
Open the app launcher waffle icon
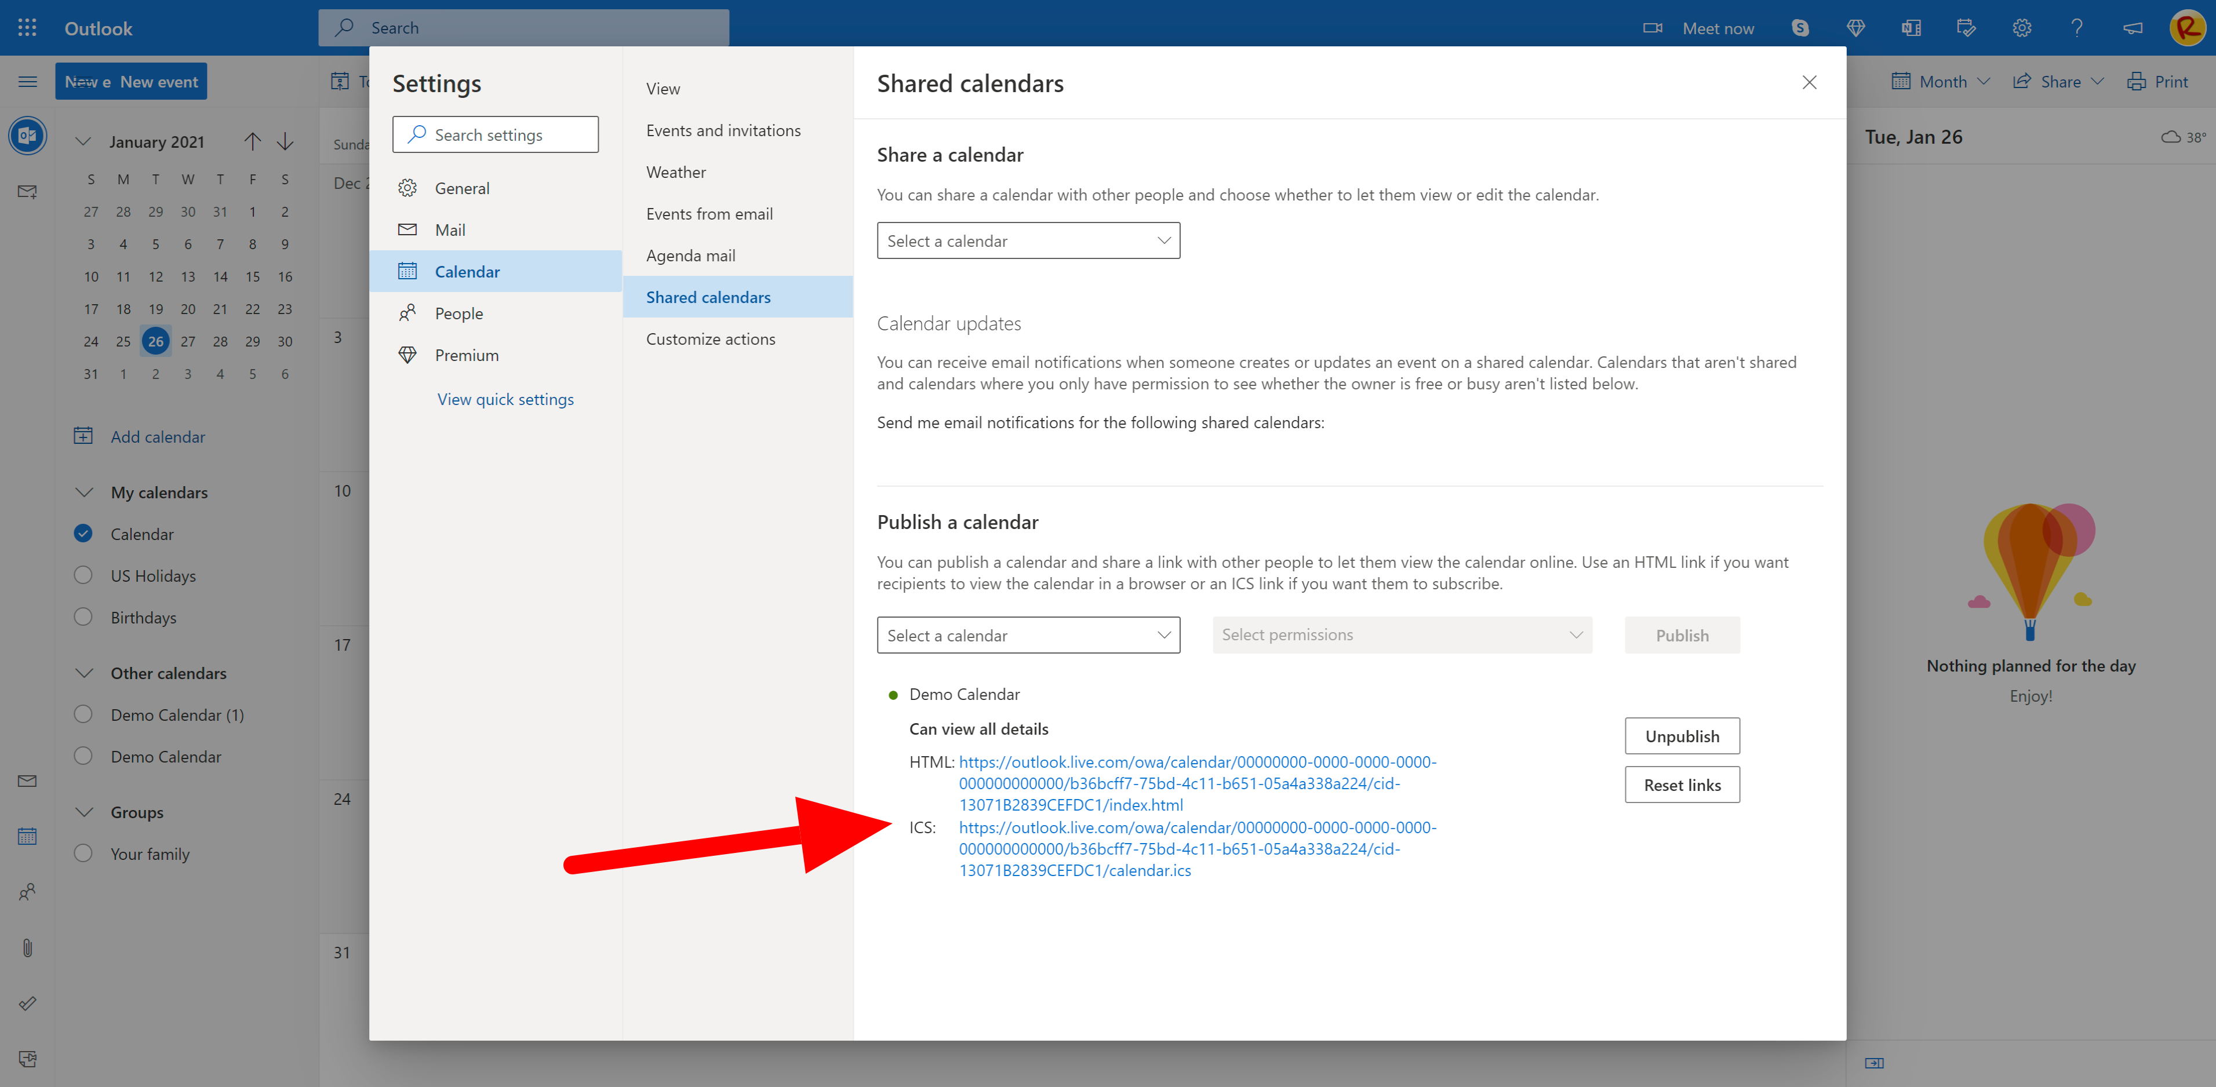(x=27, y=27)
